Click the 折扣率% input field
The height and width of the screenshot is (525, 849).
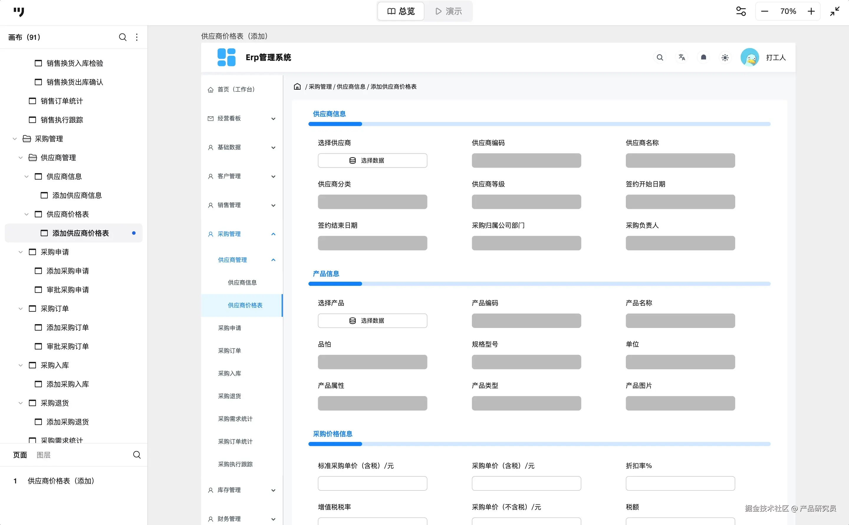pos(680,483)
